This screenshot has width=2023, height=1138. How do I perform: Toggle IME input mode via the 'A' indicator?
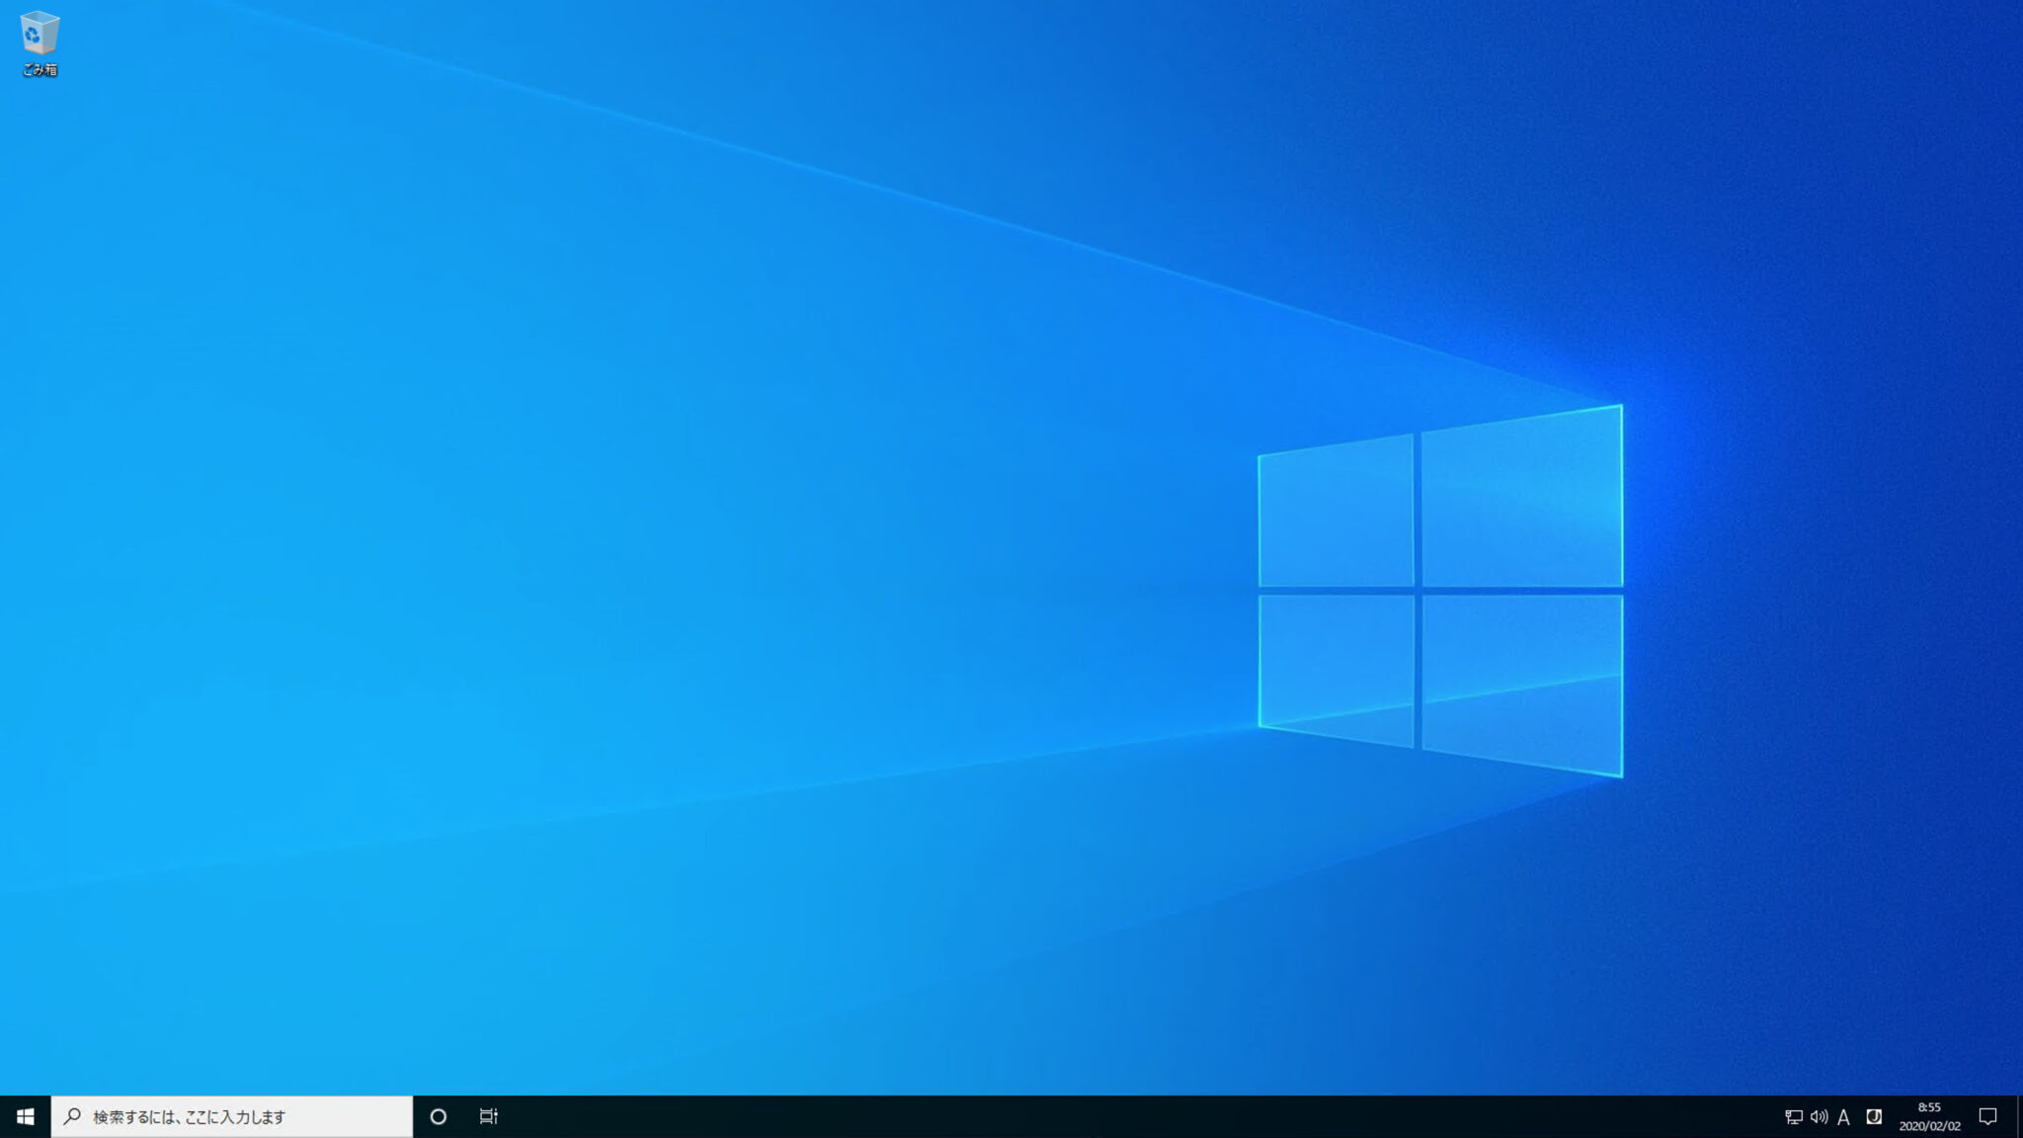1843,1116
